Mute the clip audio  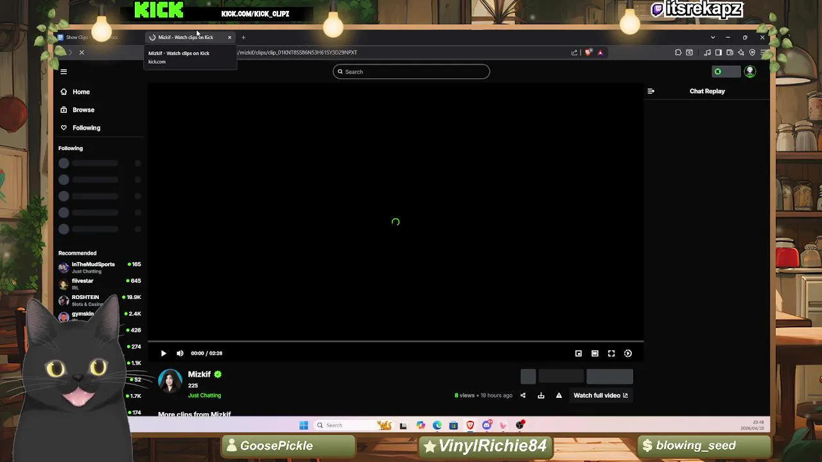click(x=180, y=354)
